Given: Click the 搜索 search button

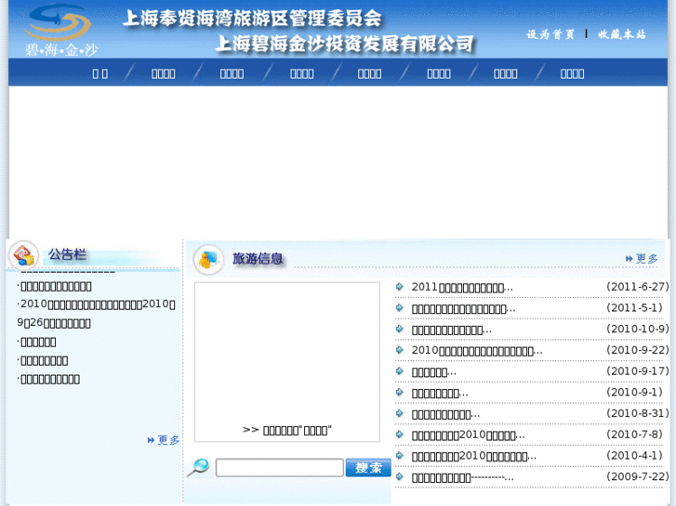Looking at the screenshot, I should pyautogui.click(x=368, y=468).
